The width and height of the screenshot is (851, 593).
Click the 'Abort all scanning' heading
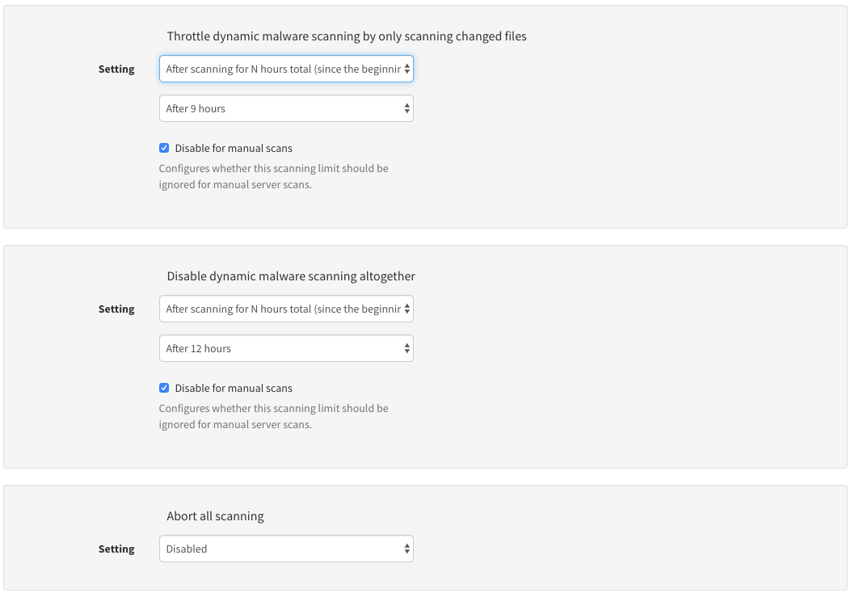click(x=216, y=516)
